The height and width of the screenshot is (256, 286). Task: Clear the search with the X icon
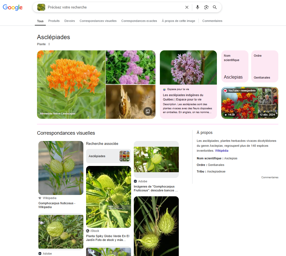click(187, 7)
